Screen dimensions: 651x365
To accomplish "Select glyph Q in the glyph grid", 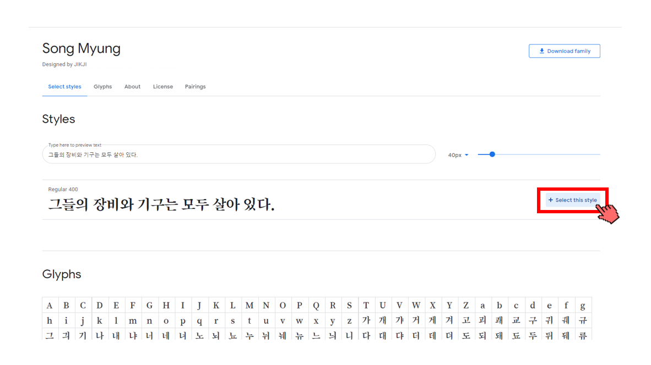I will point(316,305).
